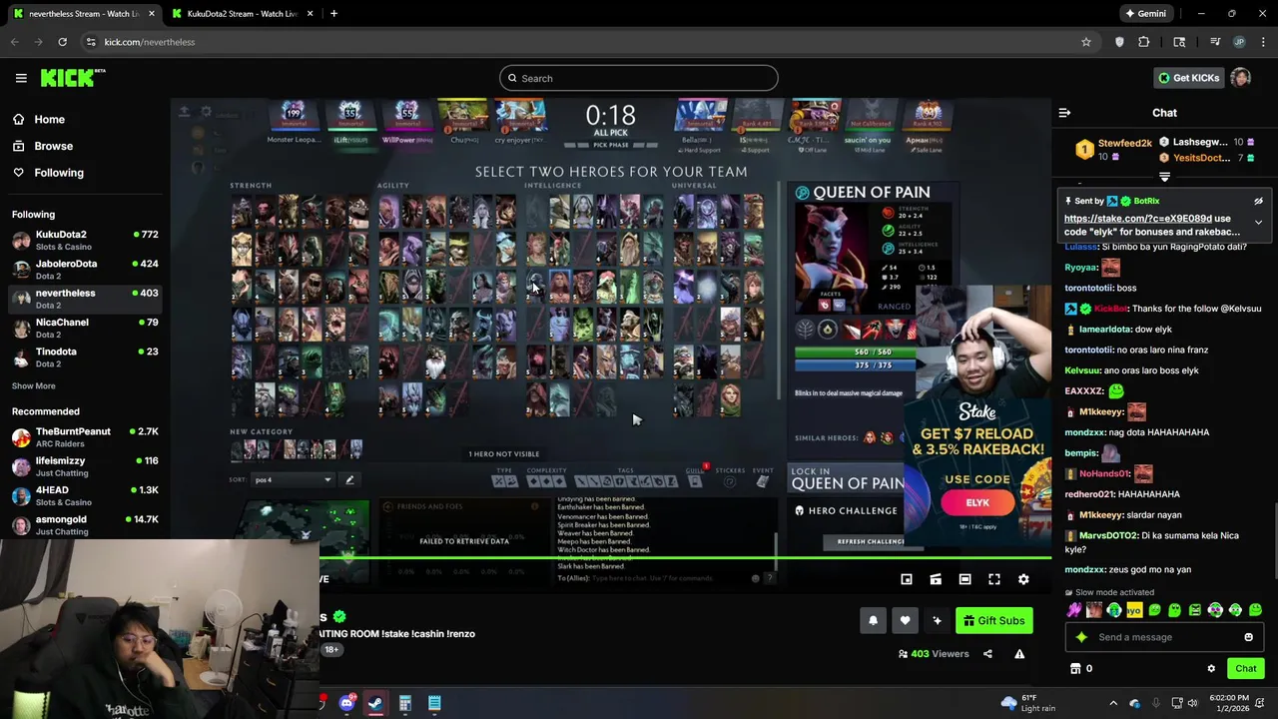The height and width of the screenshot is (719, 1278).
Task: Click mondzxx username in last chat message
Action: tap(1084, 570)
